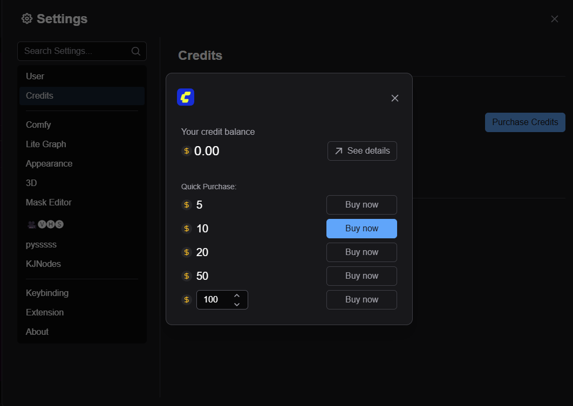This screenshot has width=573, height=406.
Task: Click the dollar icon next to credit balance
Action: pyautogui.click(x=186, y=151)
